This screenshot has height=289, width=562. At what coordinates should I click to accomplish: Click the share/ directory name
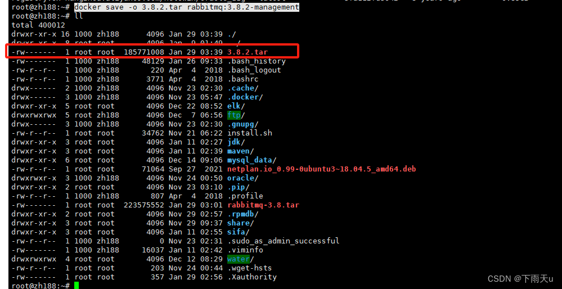point(241,223)
